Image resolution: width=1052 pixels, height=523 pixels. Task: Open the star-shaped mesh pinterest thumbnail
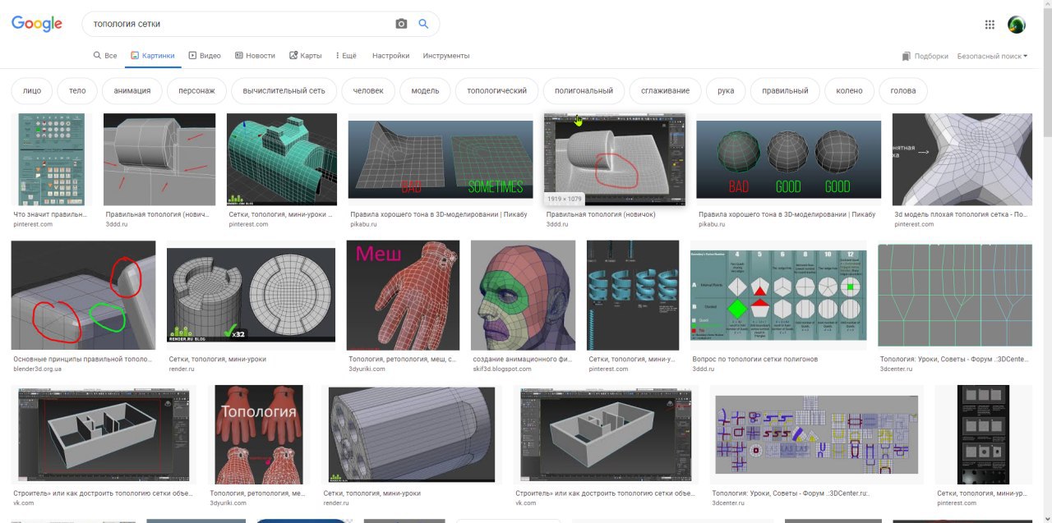point(962,159)
